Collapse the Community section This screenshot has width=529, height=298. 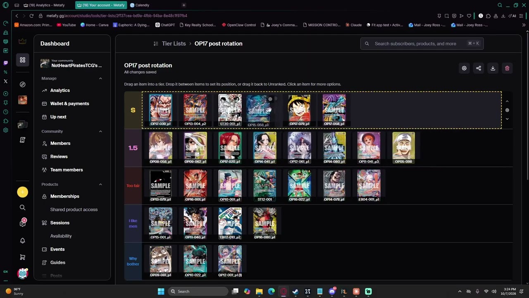point(100,131)
